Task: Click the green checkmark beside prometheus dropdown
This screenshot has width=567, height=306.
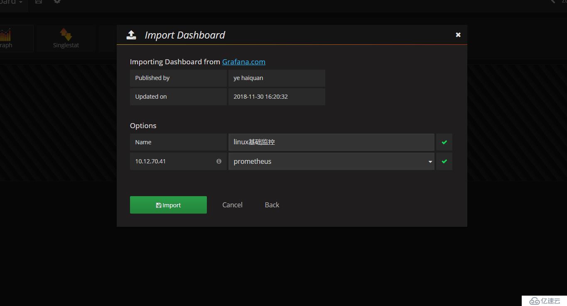Action: pyautogui.click(x=444, y=161)
